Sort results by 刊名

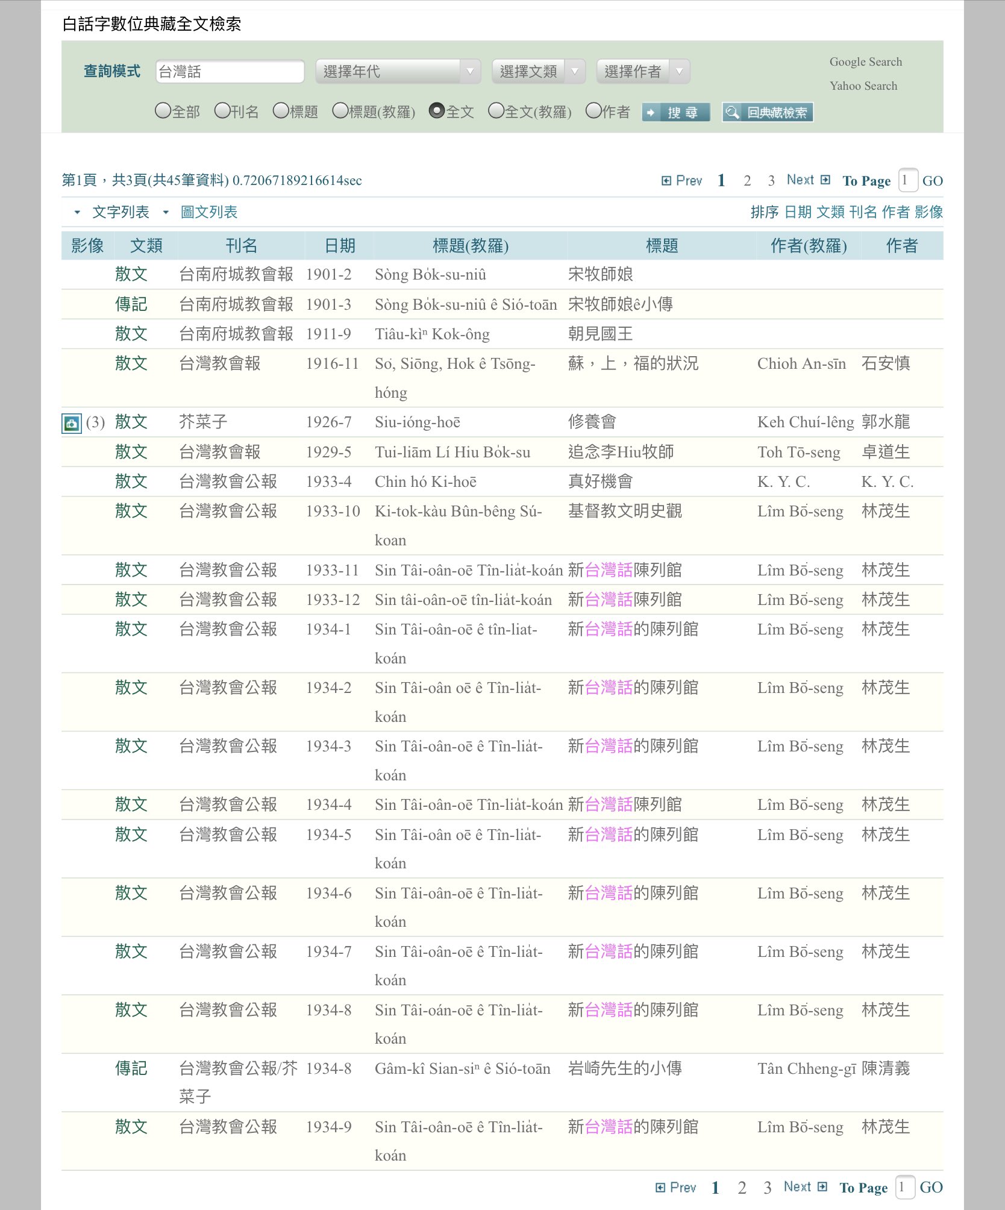pyautogui.click(x=863, y=212)
